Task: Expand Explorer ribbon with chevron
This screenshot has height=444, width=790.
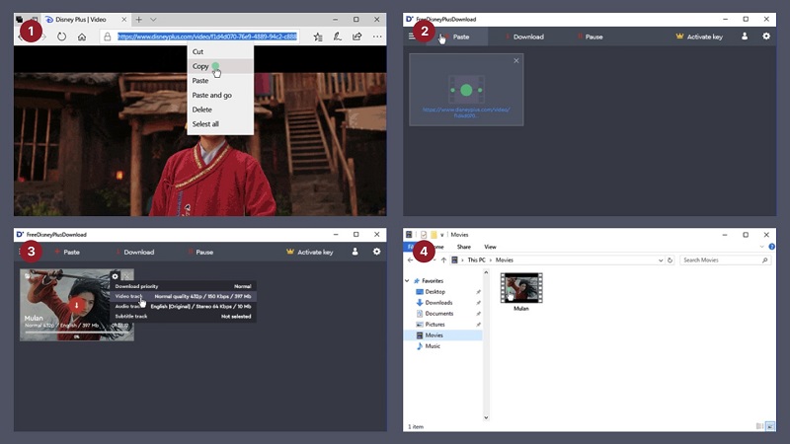Action: click(x=761, y=248)
